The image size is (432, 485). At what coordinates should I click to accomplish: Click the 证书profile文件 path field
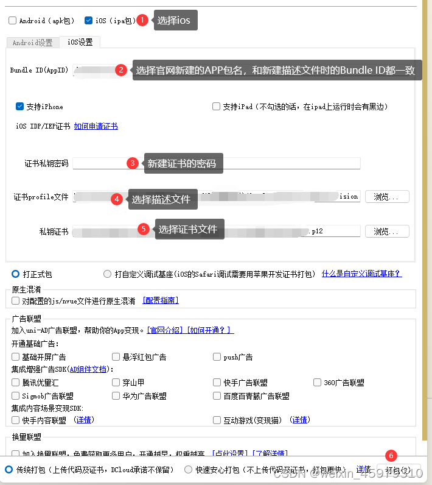(217, 197)
